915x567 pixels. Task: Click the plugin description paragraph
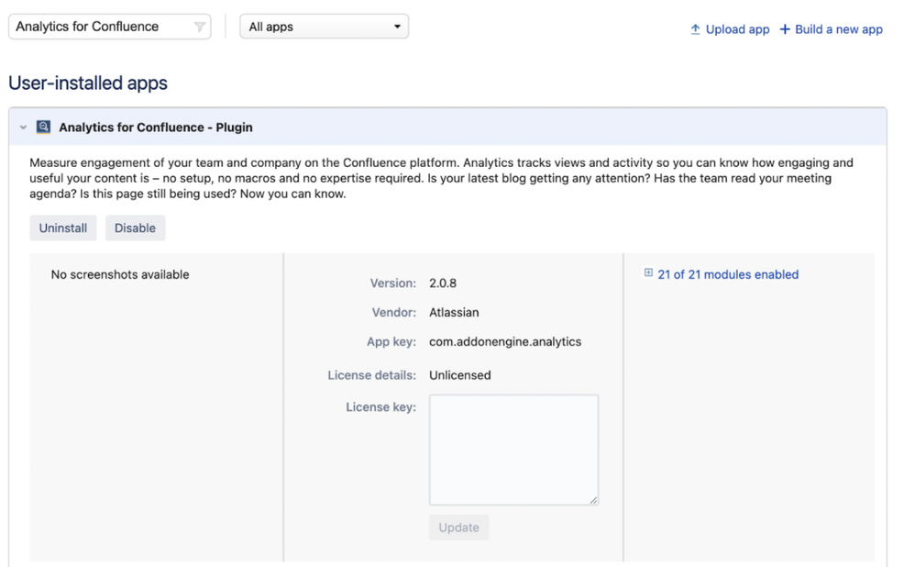441,178
